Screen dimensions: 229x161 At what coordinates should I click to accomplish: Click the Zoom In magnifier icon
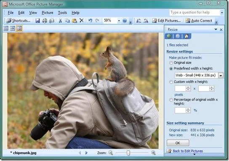[x=153, y=153]
